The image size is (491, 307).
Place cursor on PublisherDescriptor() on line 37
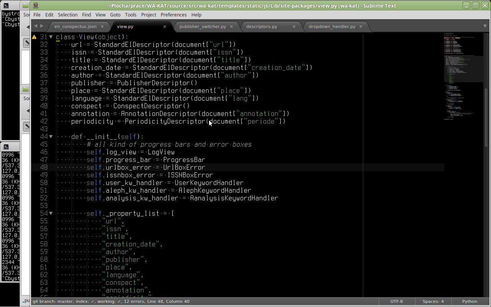pos(157,83)
